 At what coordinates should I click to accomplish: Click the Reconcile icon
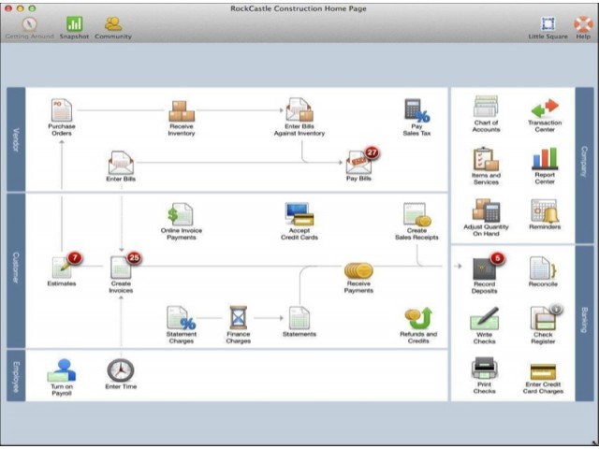coord(543,268)
